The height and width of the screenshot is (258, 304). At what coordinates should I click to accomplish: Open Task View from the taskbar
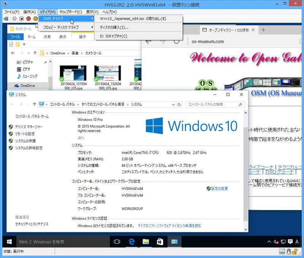point(117,242)
